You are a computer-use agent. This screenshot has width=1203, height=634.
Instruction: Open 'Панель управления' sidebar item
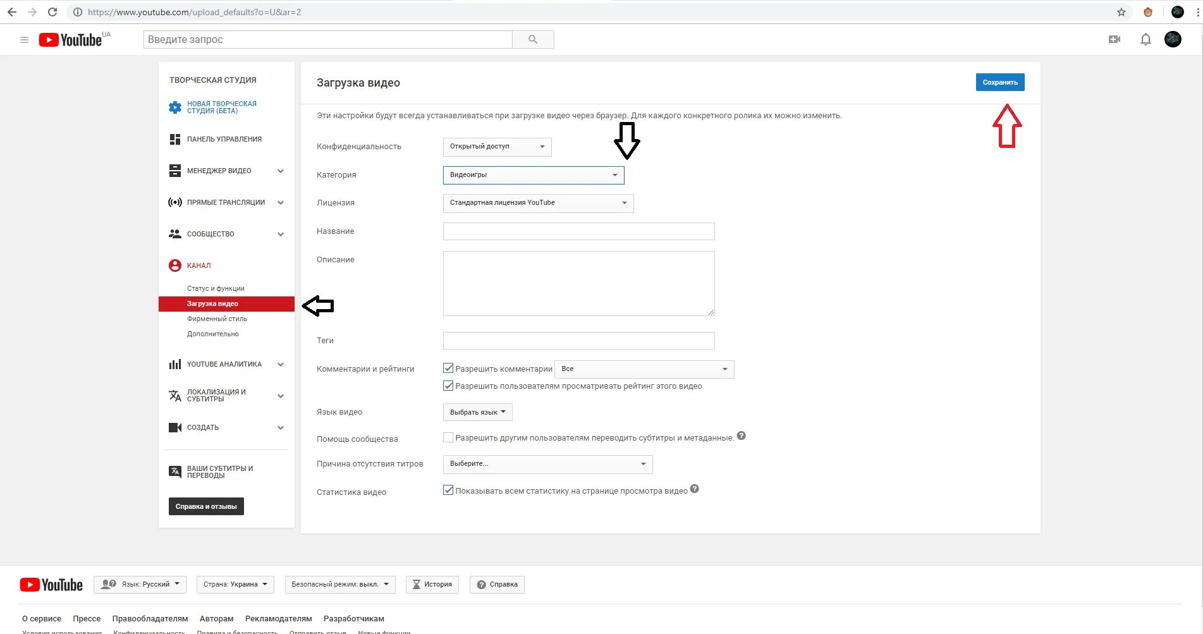(224, 139)
